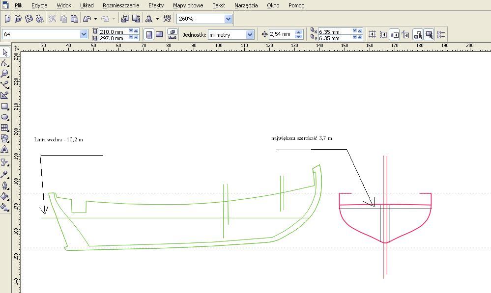Screen dimensions: 491x293
Task: Open the Efekty menu
Action: 156,5
